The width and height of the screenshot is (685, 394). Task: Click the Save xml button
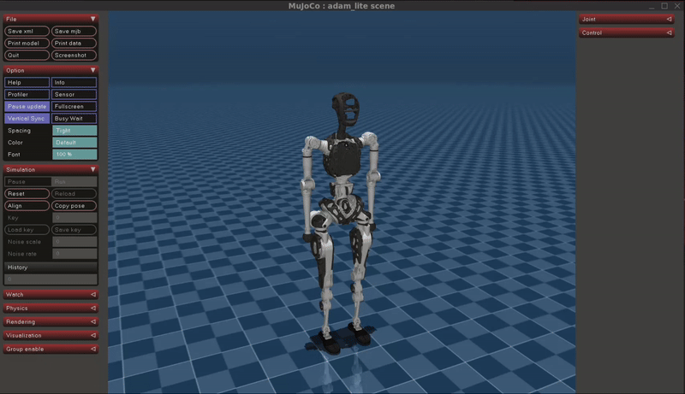pos(27,31)
